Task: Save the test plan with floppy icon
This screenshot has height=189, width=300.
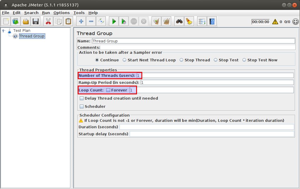Action: (36, 21)
